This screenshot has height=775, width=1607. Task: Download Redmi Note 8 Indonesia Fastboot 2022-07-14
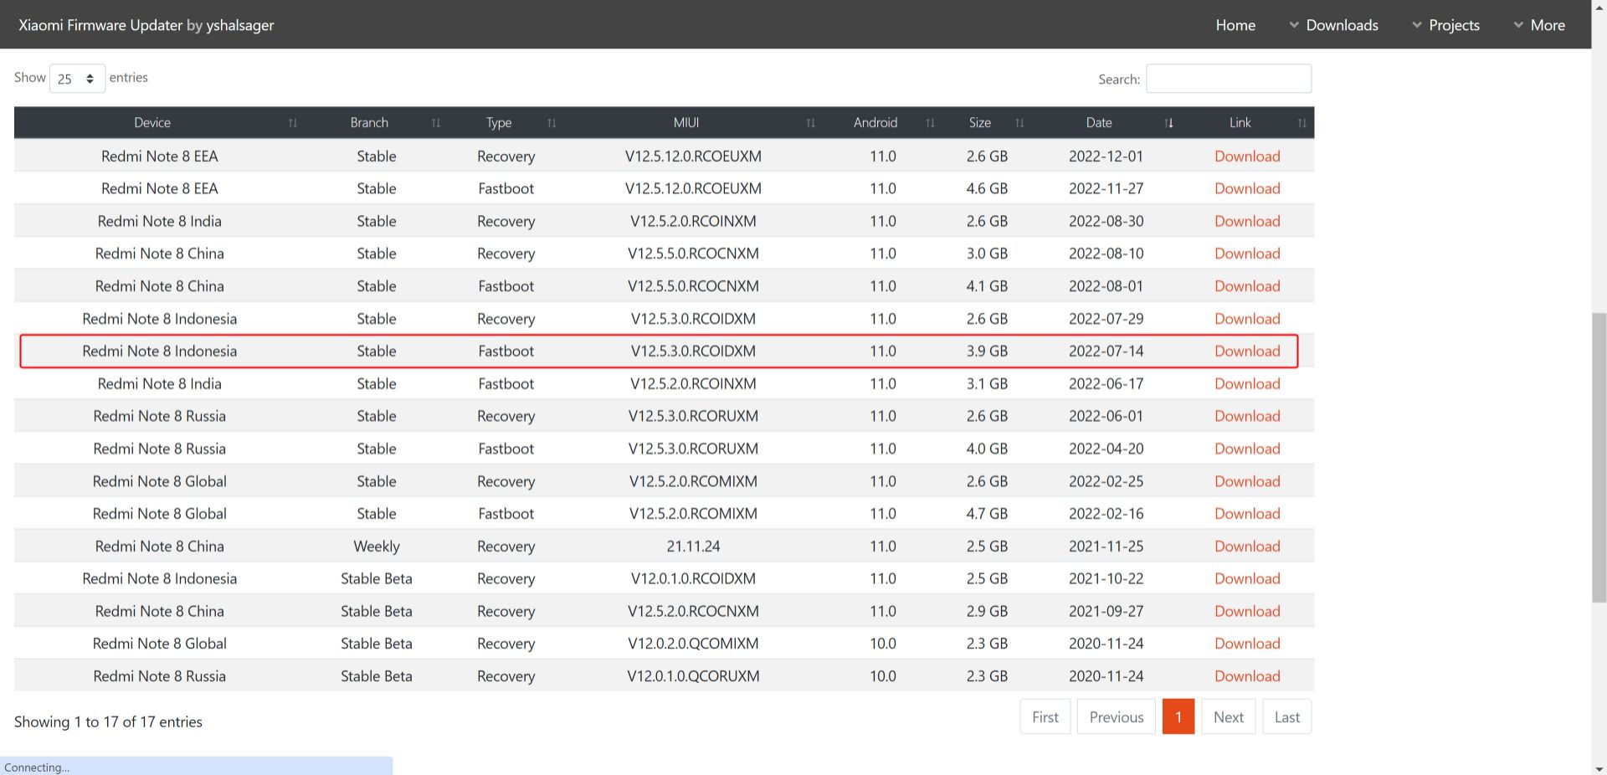[1247, 352]
